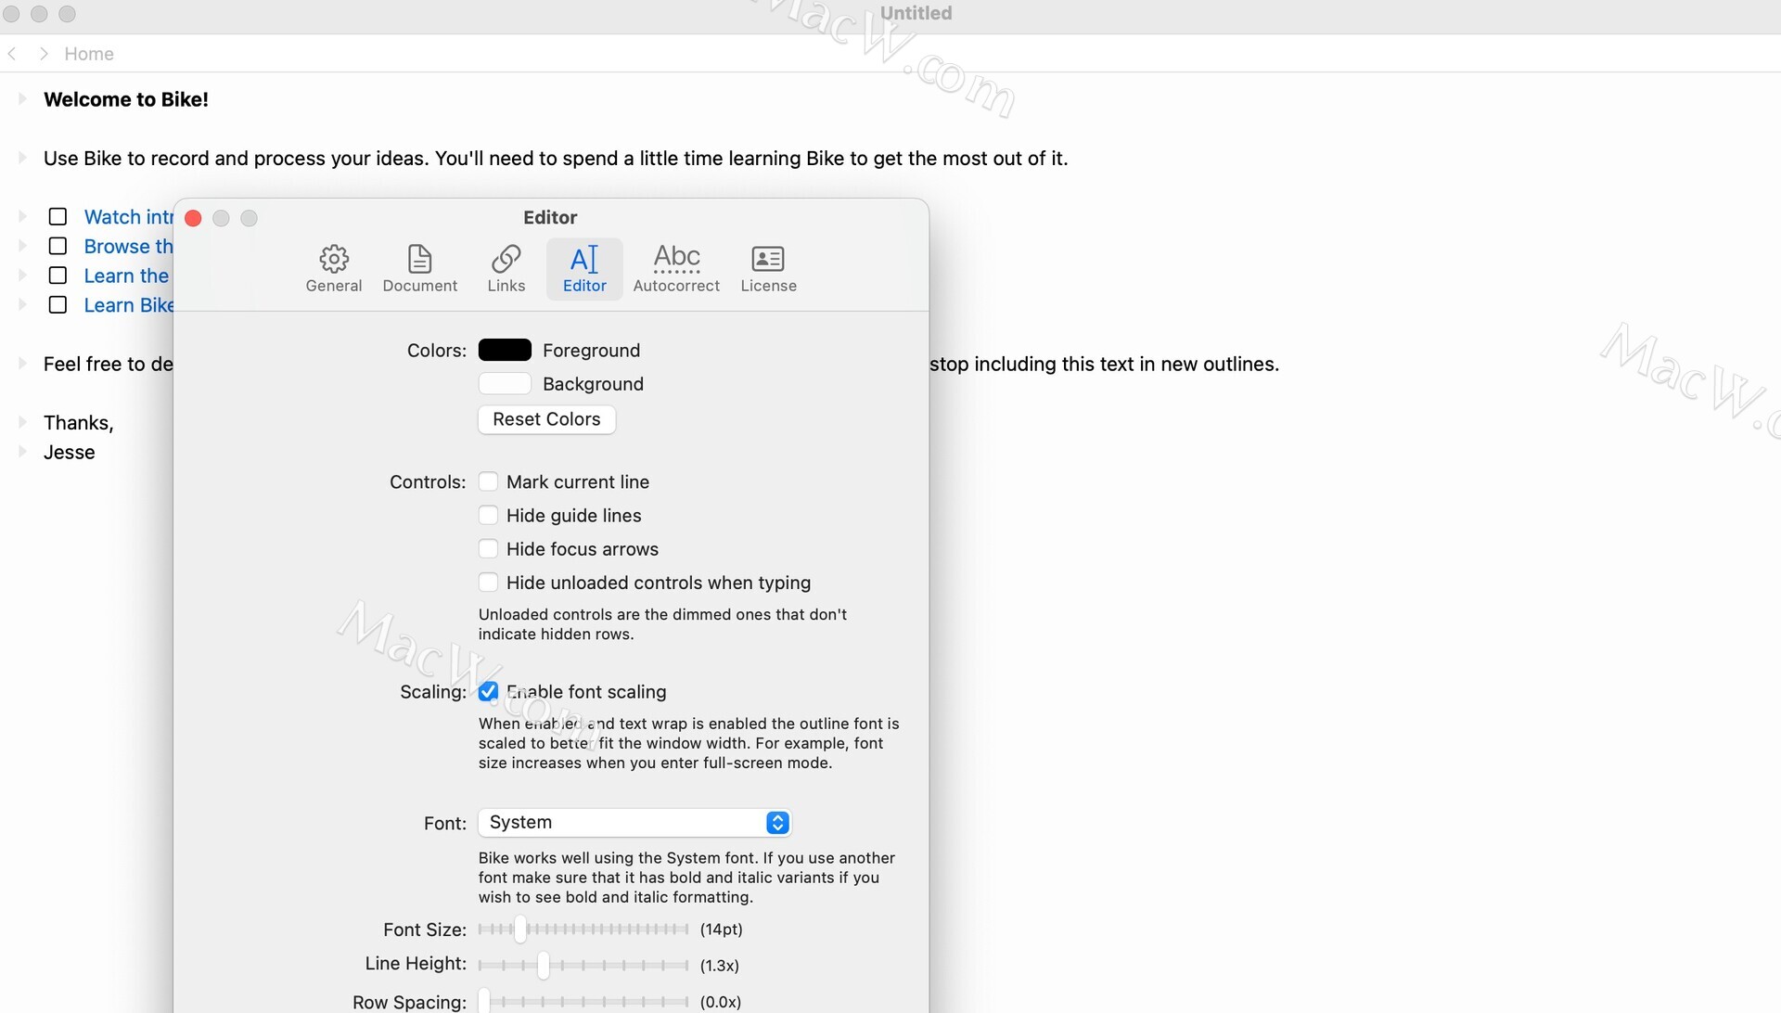Toggle the Learn Bike row focus arrow
The image size is (1781, 1013).
[22, 304]
